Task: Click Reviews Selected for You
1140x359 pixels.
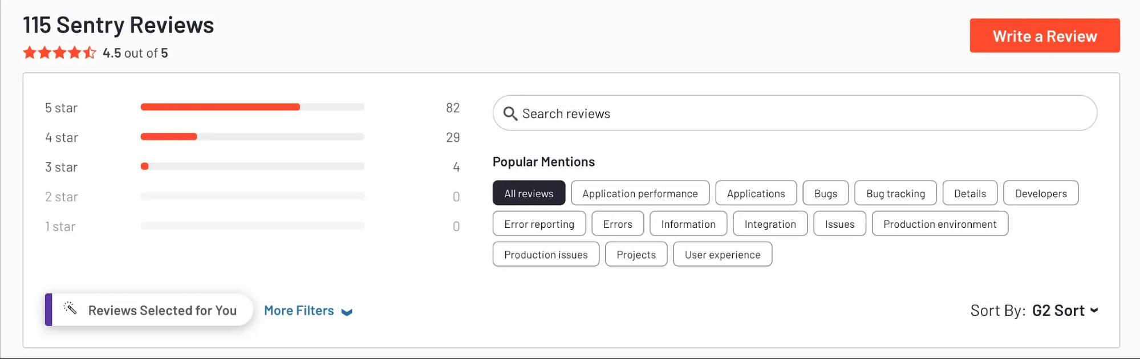Action: pyautogui.click(x=162, y=310)
